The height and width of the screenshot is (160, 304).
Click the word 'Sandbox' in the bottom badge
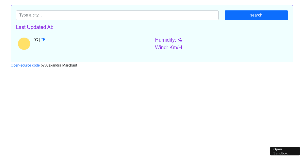click(x=280, y=153)
